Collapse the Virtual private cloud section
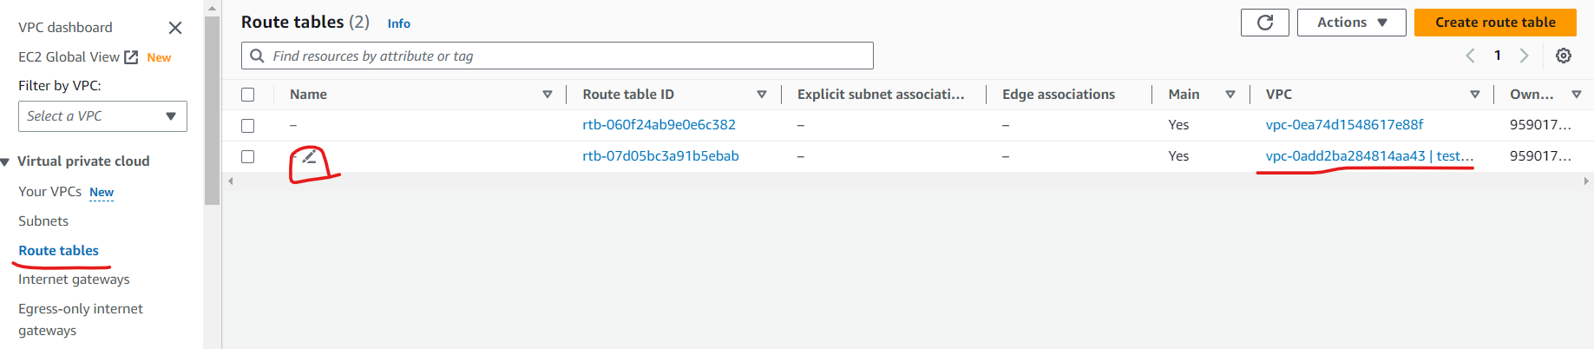 point(6,162)
